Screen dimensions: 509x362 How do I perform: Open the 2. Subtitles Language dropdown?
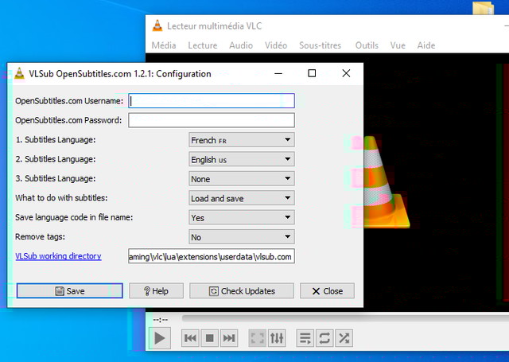pos(242,159)
